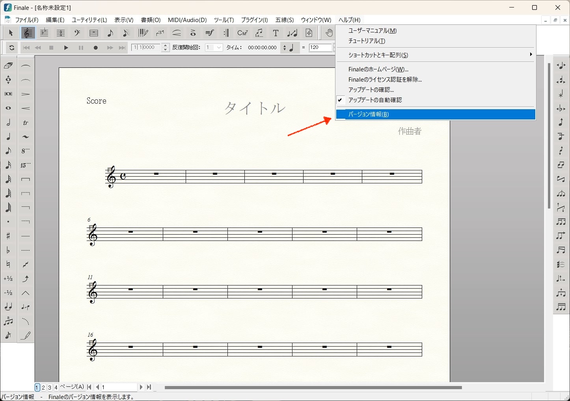Open チュートリアル menu entry
This screenshot has width=570, height=401.
(x=436, y=41)
